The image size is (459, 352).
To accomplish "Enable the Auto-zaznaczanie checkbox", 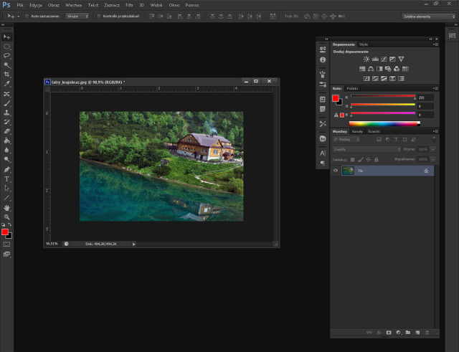I will tap(27, 16).
